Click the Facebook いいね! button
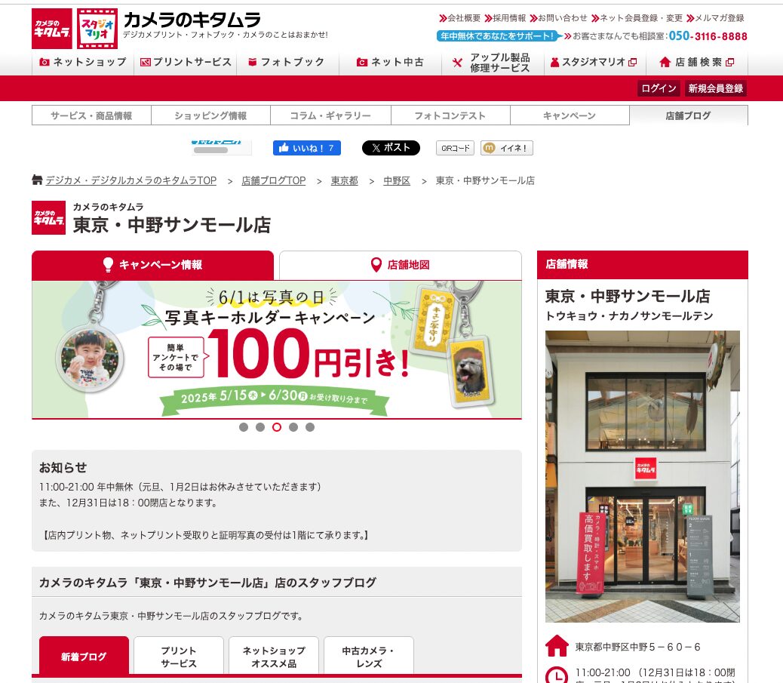This screenshot has width=783, height=683. click(306, 148)
